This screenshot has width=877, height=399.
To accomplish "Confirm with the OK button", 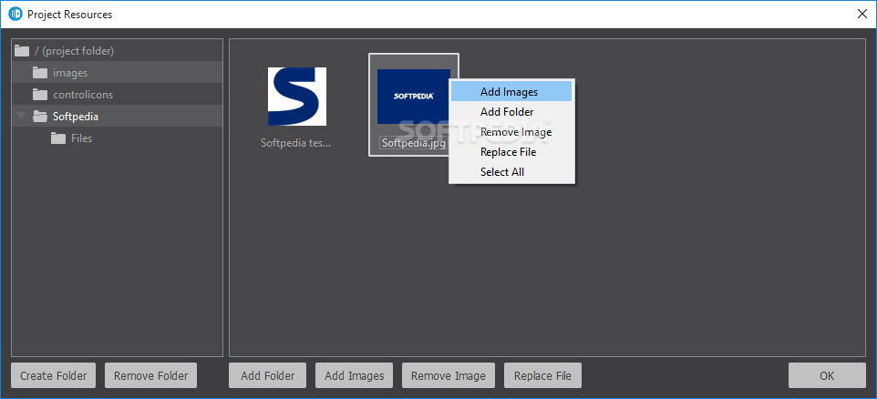I will click(827, 375).
